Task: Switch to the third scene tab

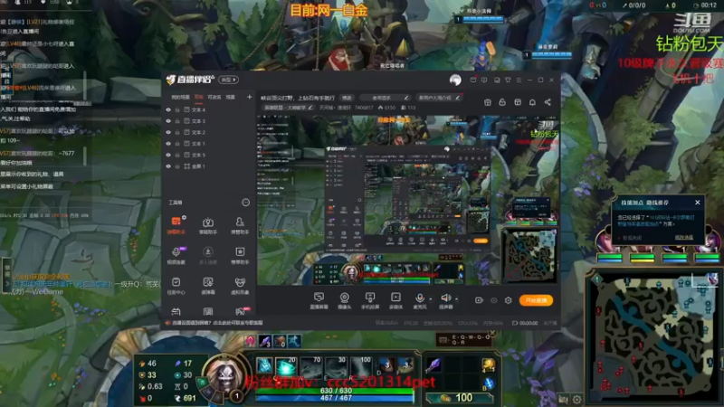Action: 214,98
